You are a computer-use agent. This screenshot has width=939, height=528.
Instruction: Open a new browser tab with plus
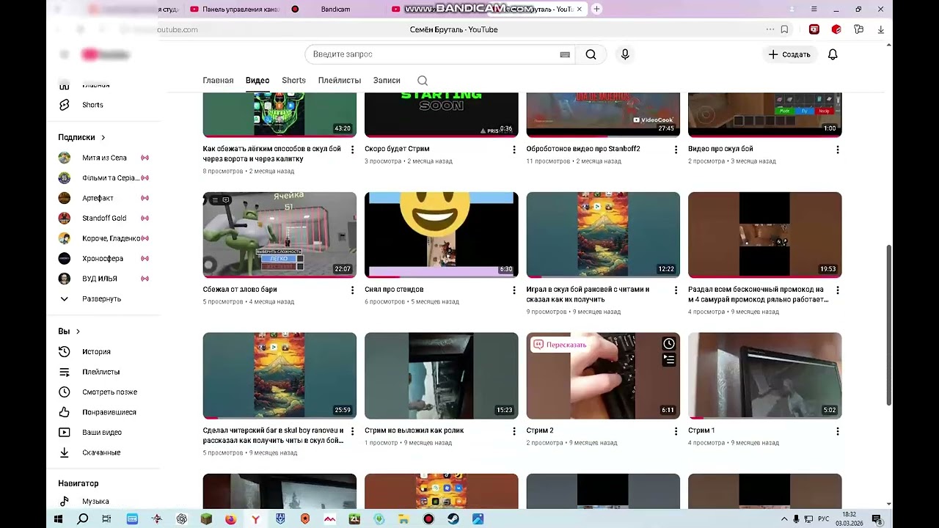point(596,9)
